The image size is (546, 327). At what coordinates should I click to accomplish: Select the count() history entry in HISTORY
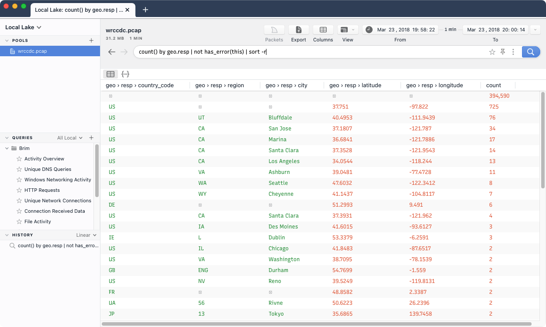click(52, 245)
